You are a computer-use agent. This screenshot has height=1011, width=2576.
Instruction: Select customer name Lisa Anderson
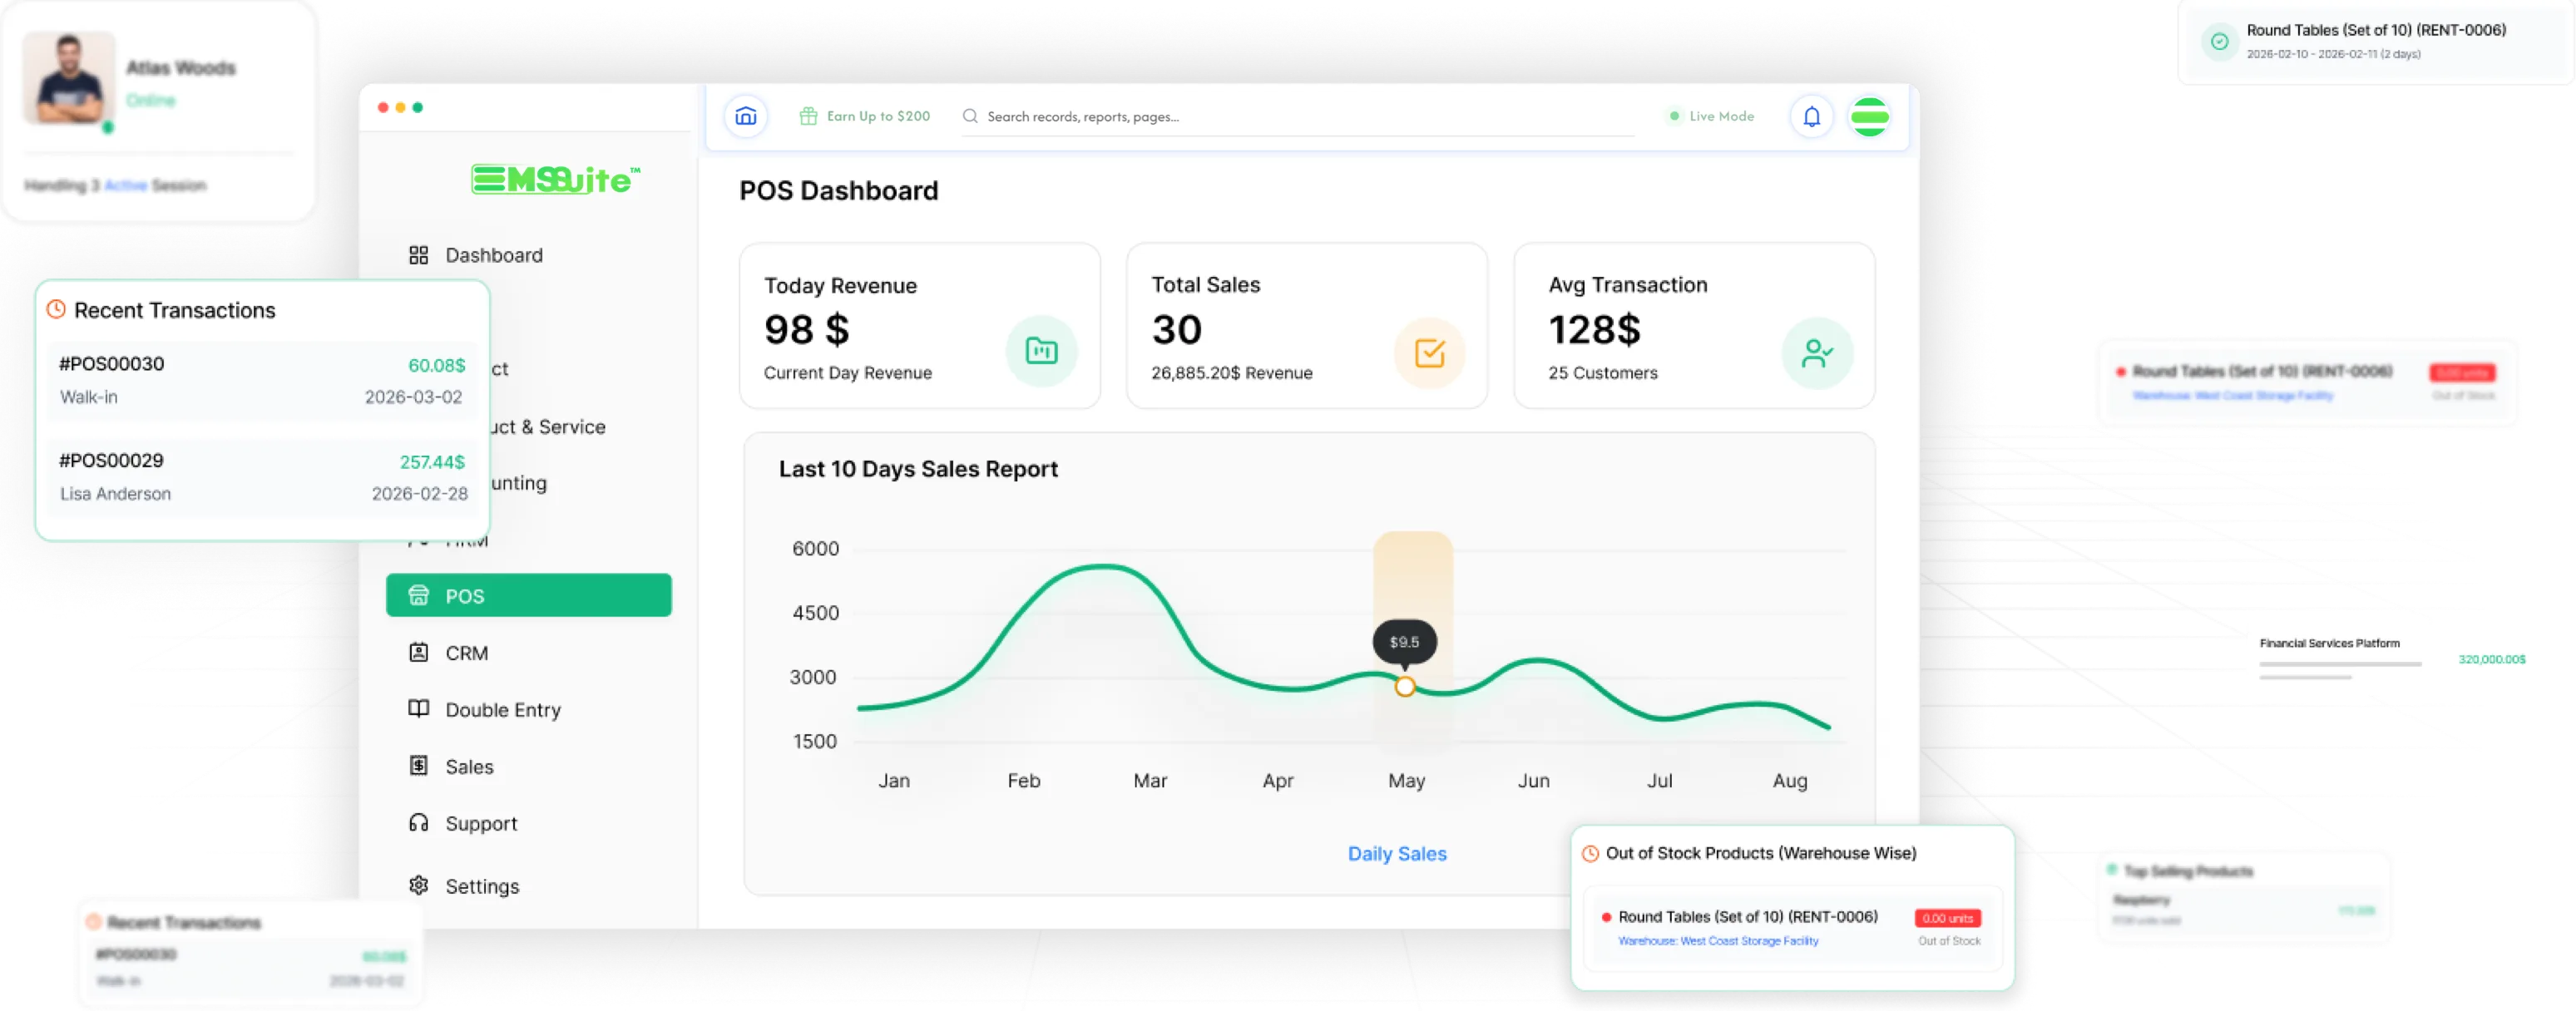point(115,494)
